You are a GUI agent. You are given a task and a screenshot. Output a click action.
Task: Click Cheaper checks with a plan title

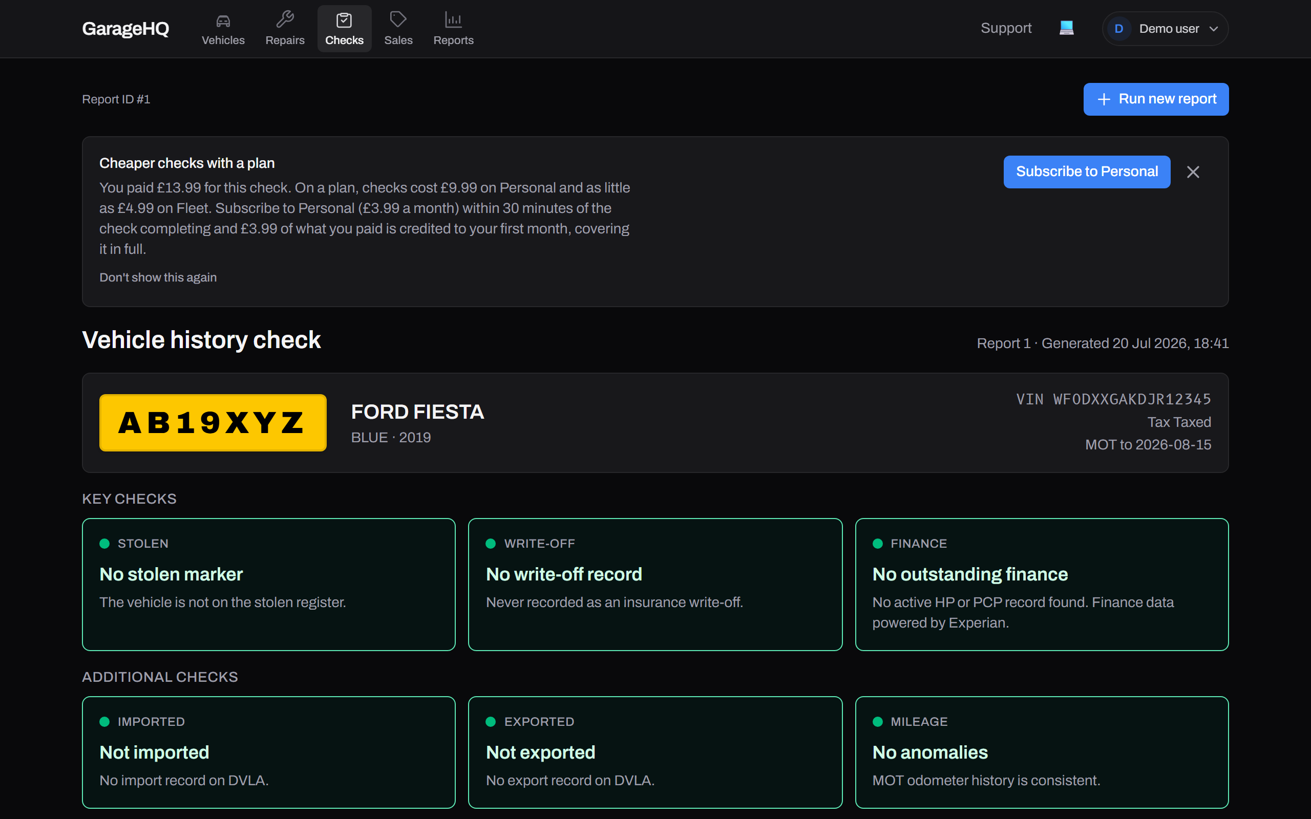187,163
